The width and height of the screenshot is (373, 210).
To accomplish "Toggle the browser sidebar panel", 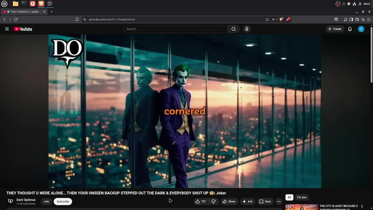I will (x=351, y=20).
